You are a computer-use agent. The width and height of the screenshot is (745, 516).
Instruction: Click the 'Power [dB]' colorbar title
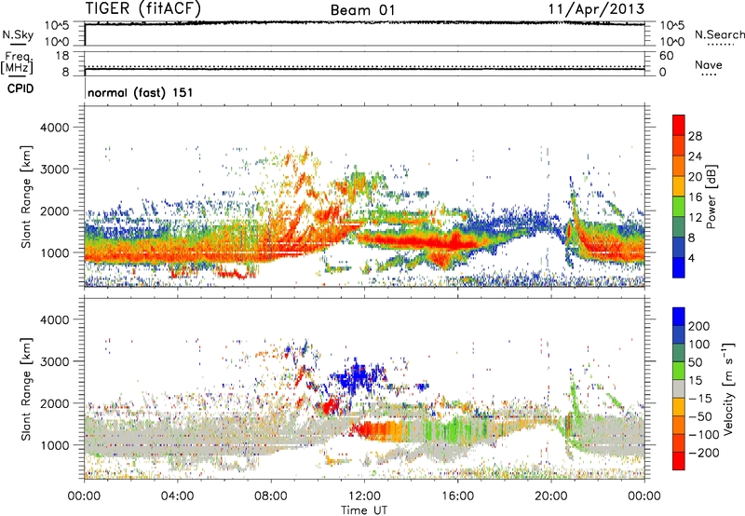pyautogui.click(x=711, y=197)
